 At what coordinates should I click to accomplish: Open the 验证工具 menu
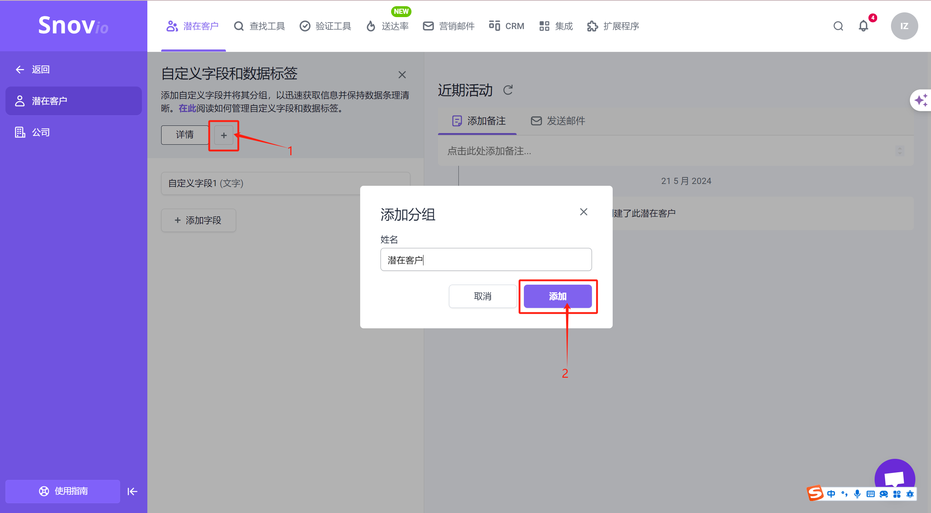coord(325,26)
